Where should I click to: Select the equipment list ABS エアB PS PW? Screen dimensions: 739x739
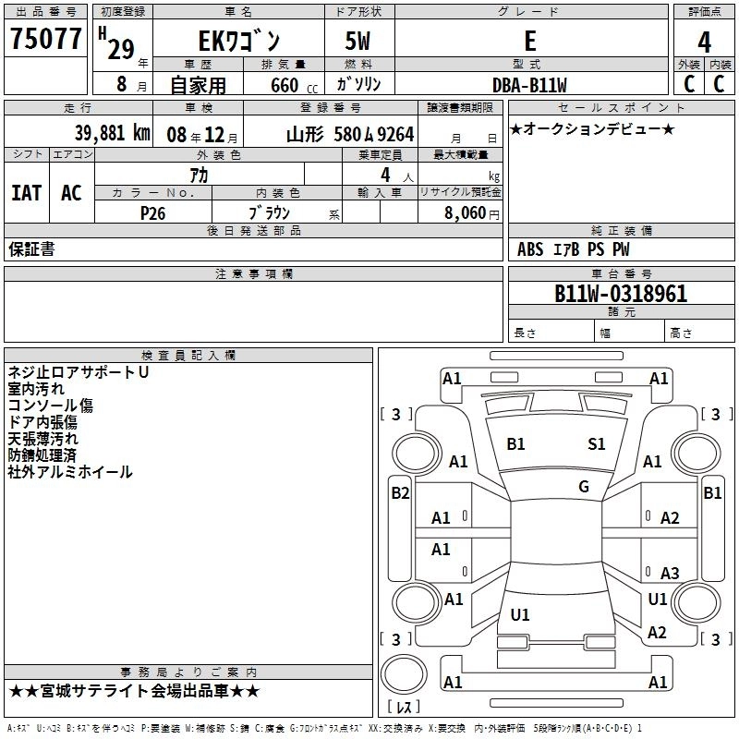(573, 249)
